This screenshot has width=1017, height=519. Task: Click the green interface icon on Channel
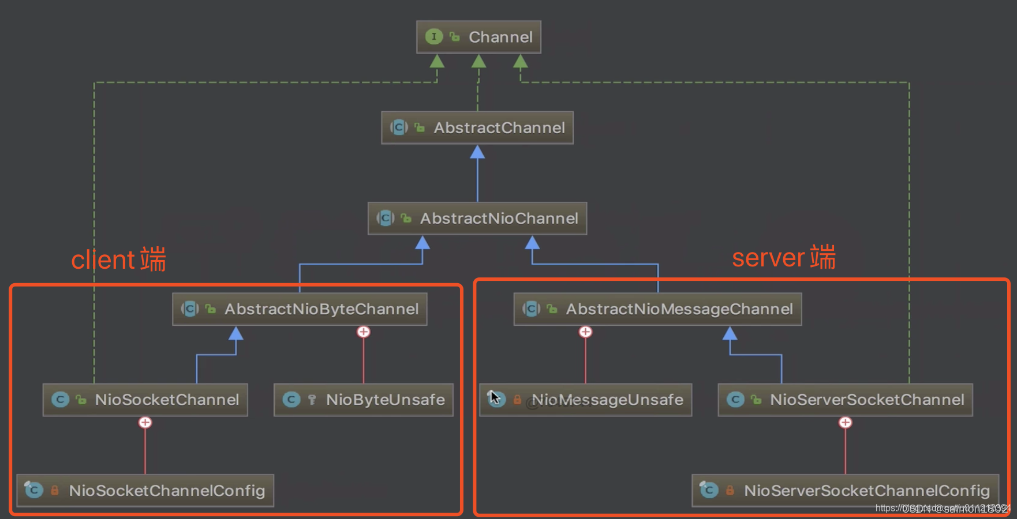pos(434,37)
